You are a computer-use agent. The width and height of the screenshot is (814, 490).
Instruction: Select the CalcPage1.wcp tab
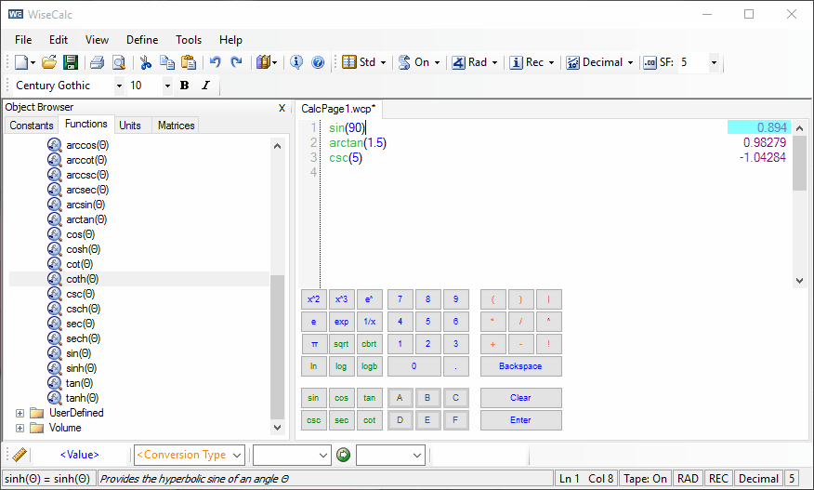click(x=338, y=109)
